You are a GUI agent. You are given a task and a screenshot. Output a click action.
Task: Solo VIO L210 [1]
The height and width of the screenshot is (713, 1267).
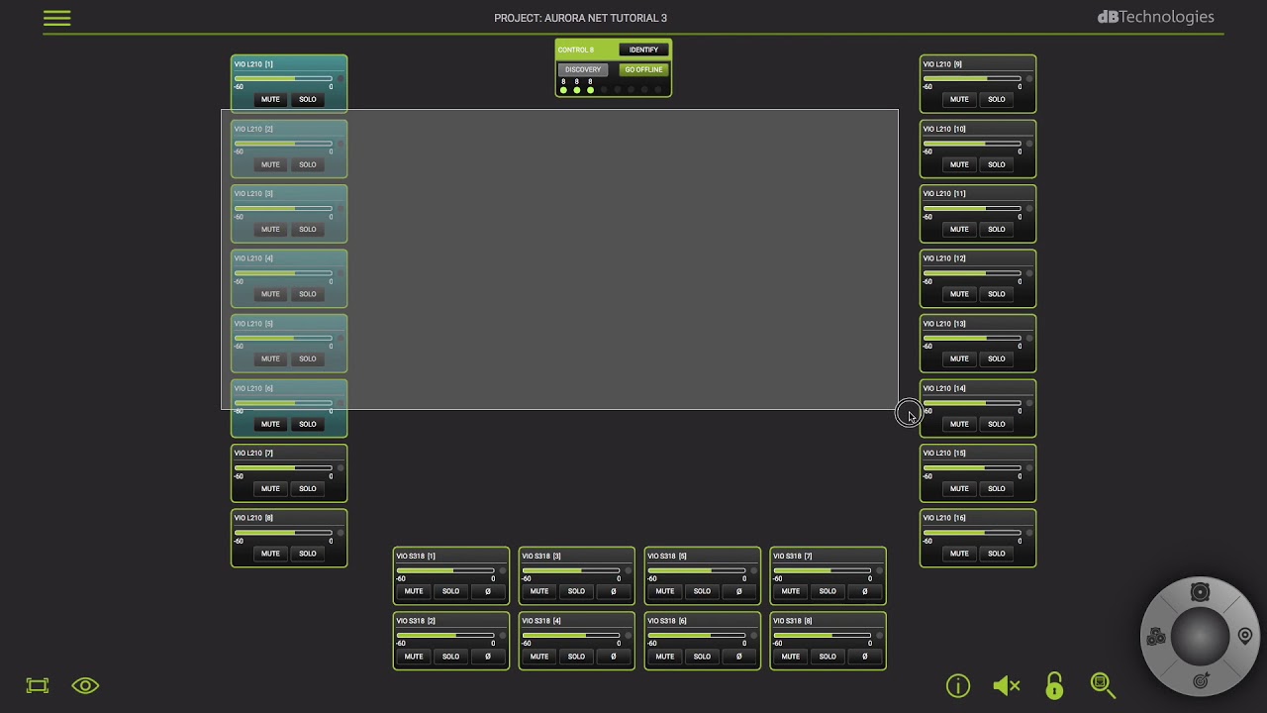point(308,99)
